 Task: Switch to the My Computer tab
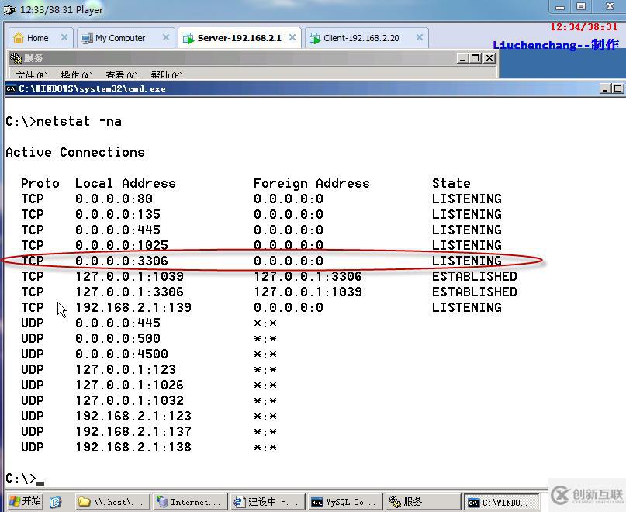[126, 38]
